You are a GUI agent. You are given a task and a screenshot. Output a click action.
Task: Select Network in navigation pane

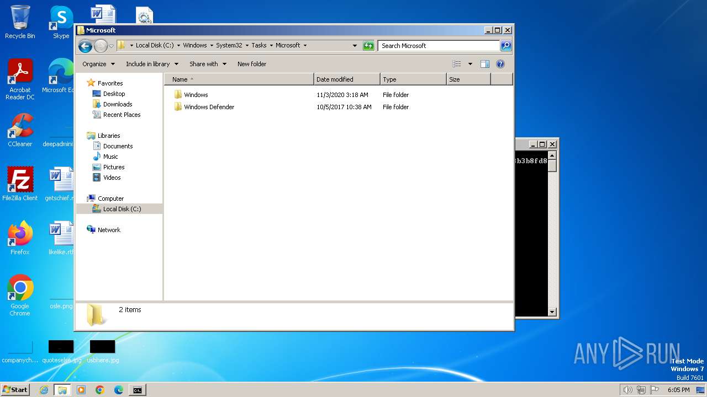[109, 230]
